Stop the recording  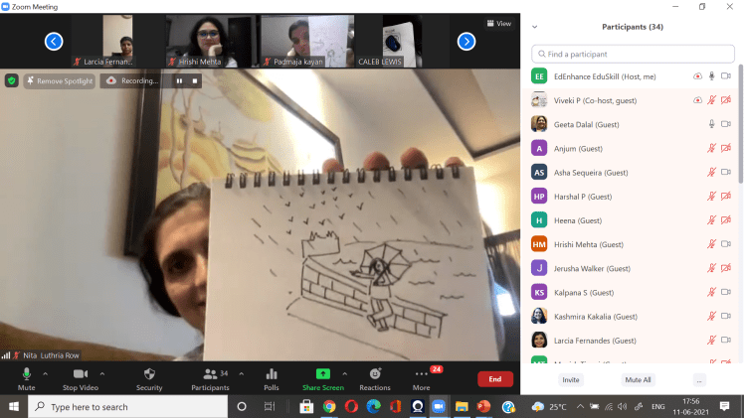(195, 80)
